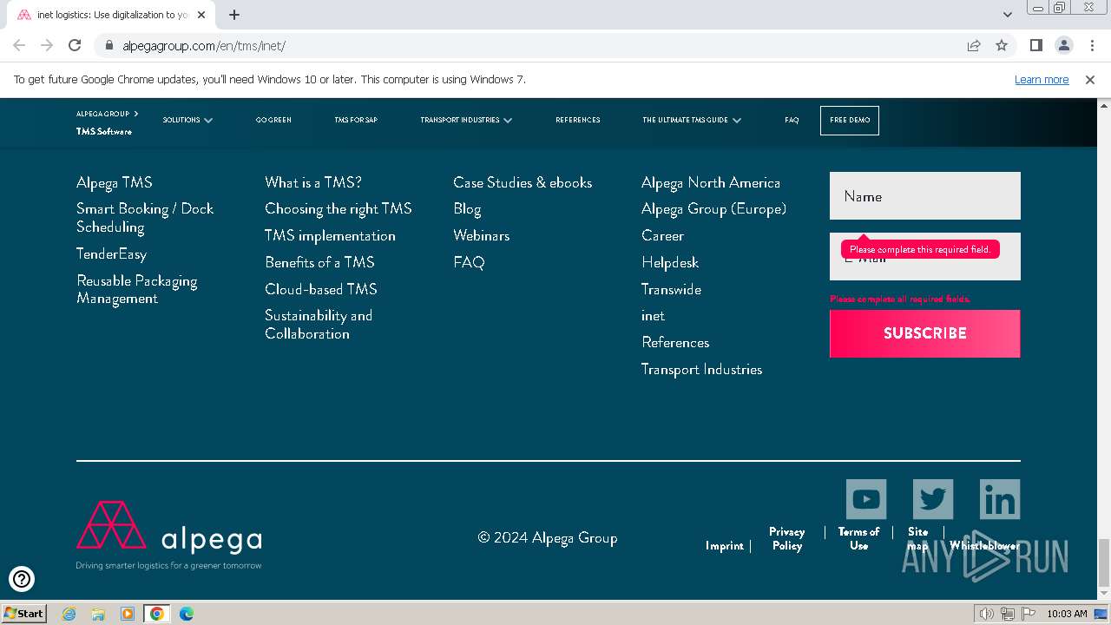Image resolution: width=1111 pixels, height=625 pixels.
Task: Open Transwide footer link
Action: coord(671,289)
